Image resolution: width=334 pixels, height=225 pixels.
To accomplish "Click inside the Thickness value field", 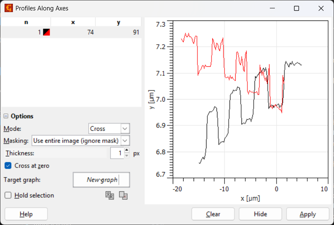I will [x=117, y=153].
